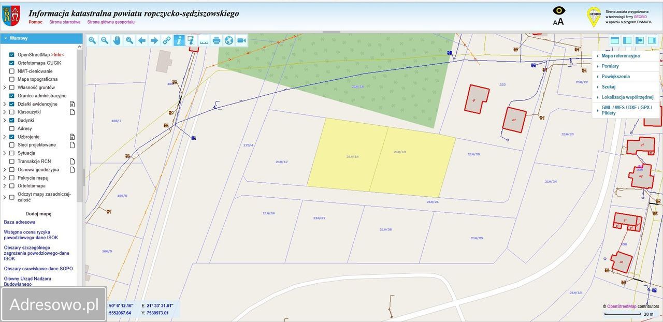663x322 pixels.
Task: Click the county coat of arms logo
Action: click(11, 16)
